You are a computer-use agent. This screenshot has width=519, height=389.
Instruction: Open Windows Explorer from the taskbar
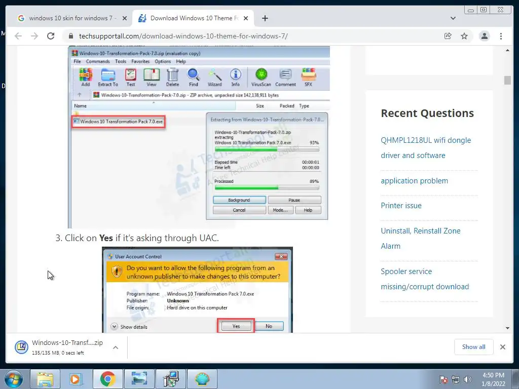point(45,379)
